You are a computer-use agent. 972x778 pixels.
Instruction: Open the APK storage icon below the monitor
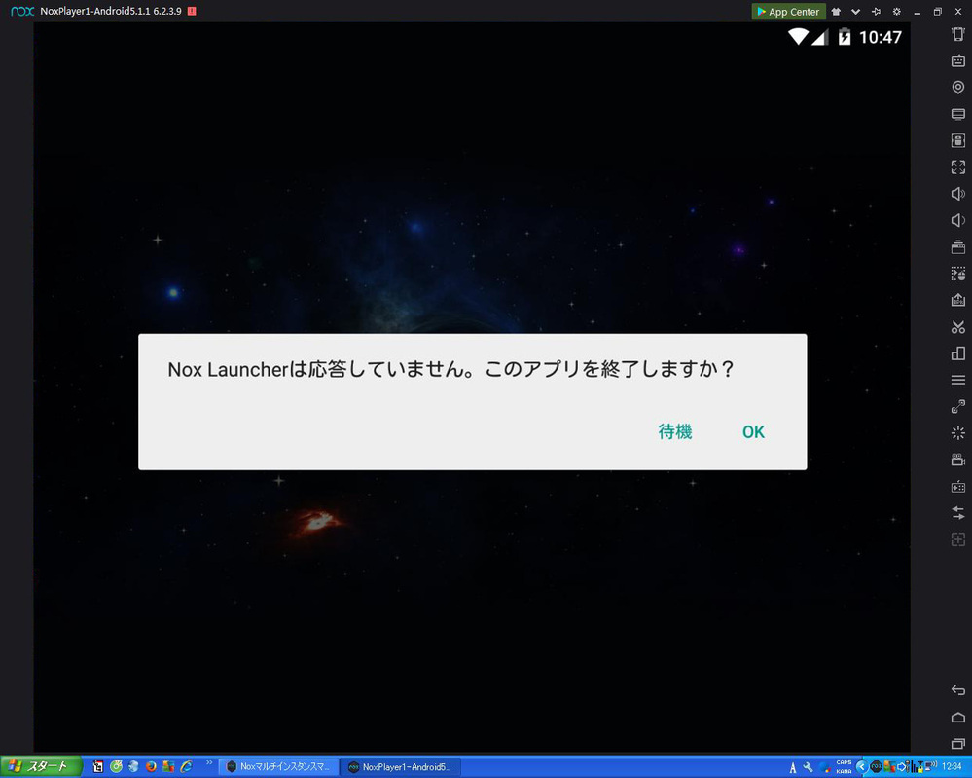(x=957, y=141)
